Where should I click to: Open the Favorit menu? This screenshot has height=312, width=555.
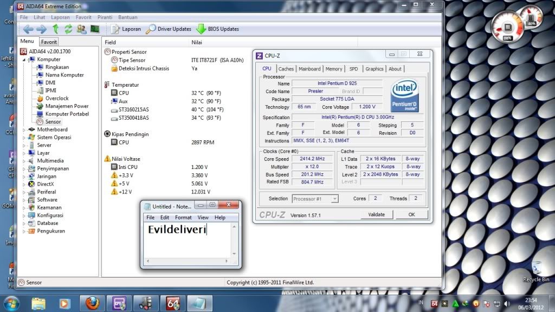(x=83, y=17)
